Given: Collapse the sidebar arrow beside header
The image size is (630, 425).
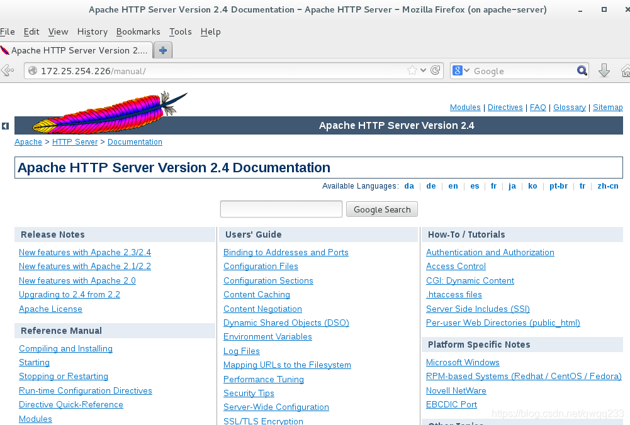Looking at the screenshot, I should [x=5, y=126].
